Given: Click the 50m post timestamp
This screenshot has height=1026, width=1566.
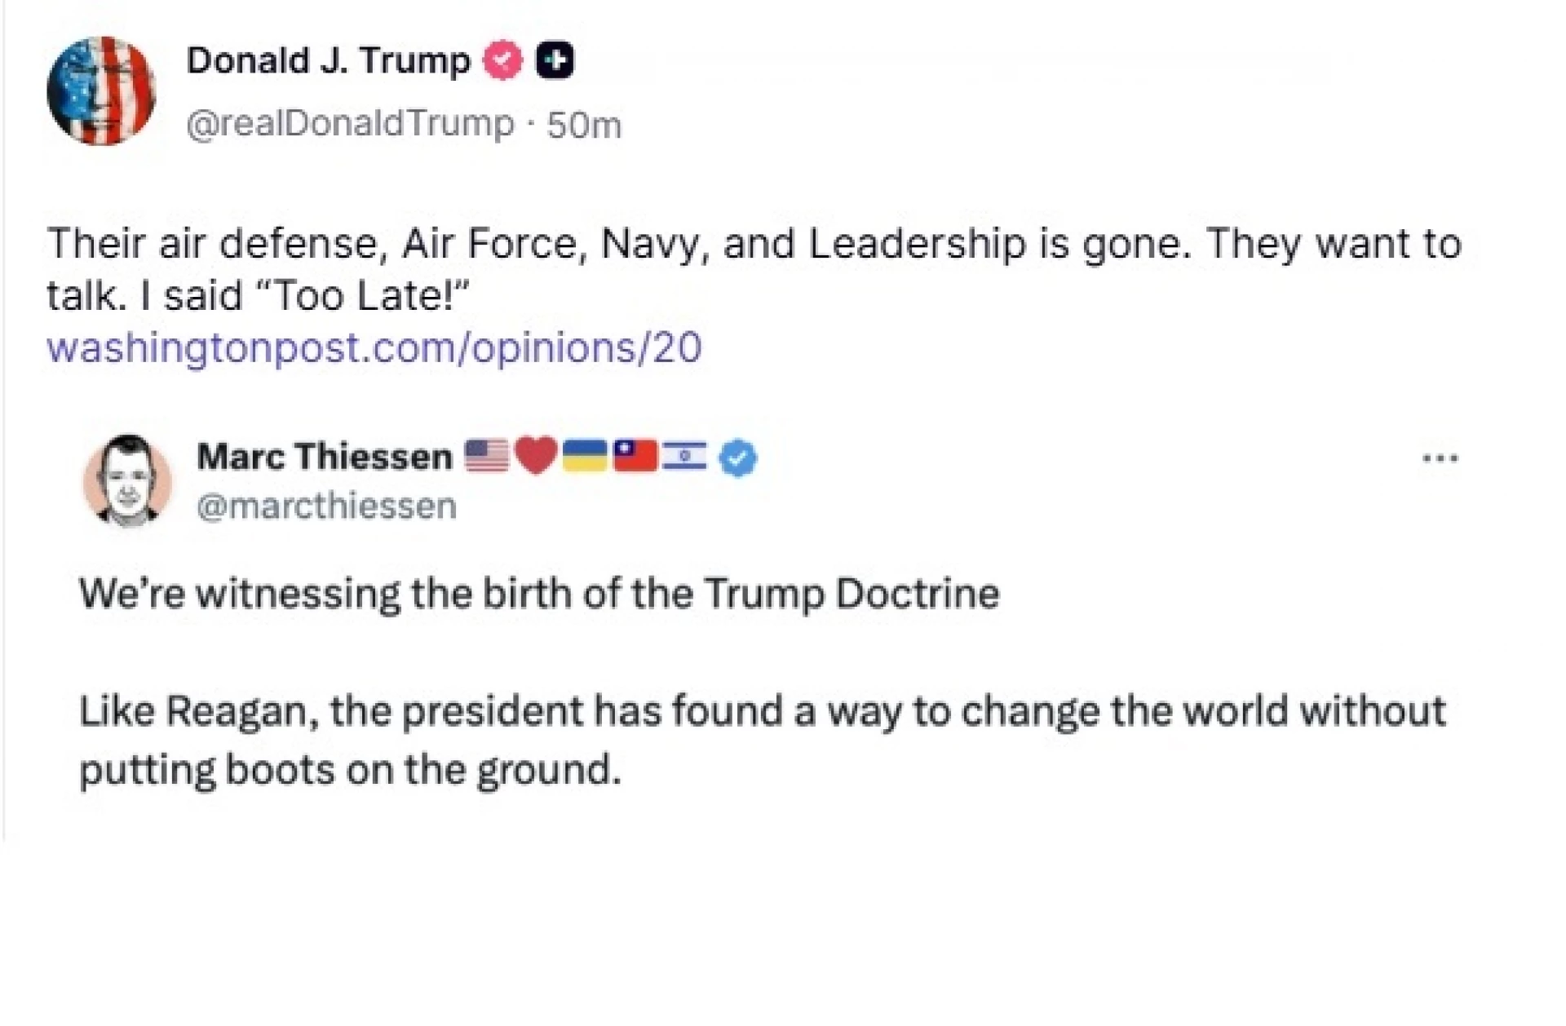Looking at the screenshot, I should coord(584,126).
